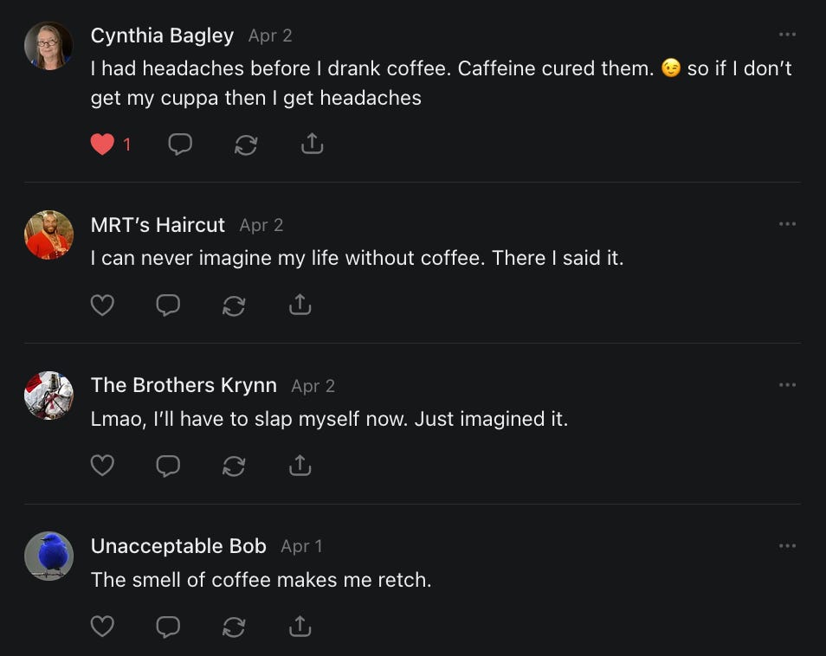Screen dimensions: 826x656
Task: Open more options for MRT's Haircut comment
Action: (786, 224)
